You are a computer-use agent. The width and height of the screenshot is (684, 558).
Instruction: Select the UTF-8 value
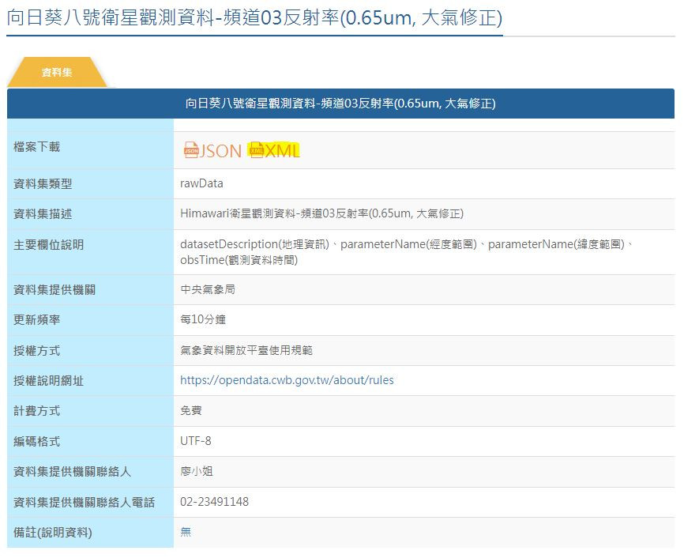click(x=196, y=441)
